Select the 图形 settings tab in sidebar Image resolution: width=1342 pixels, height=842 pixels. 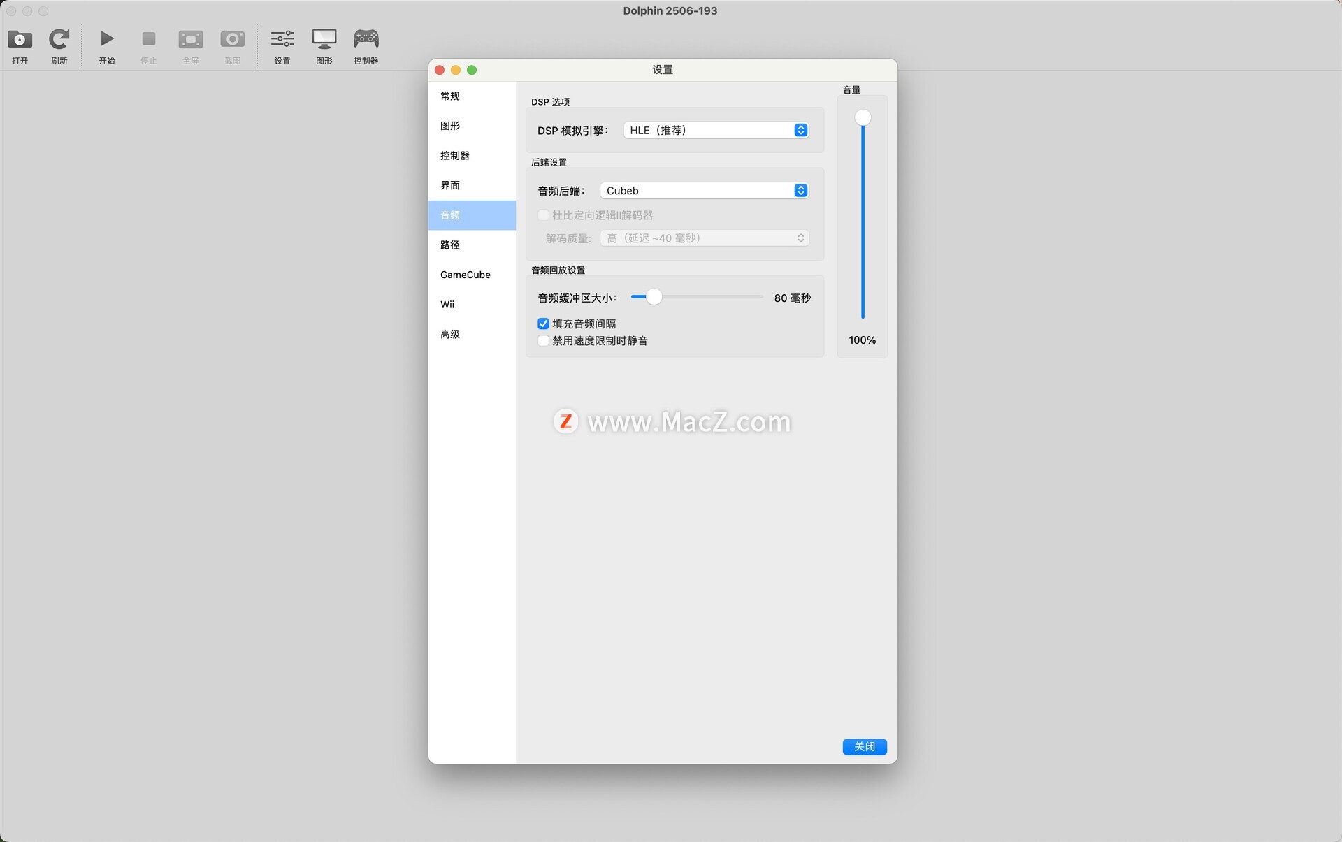point(472,126)
